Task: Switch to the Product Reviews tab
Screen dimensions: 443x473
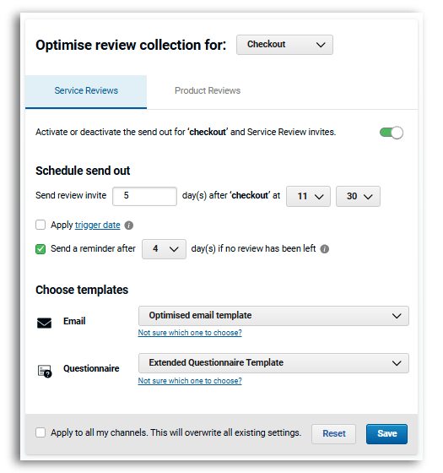Action: 208,91
